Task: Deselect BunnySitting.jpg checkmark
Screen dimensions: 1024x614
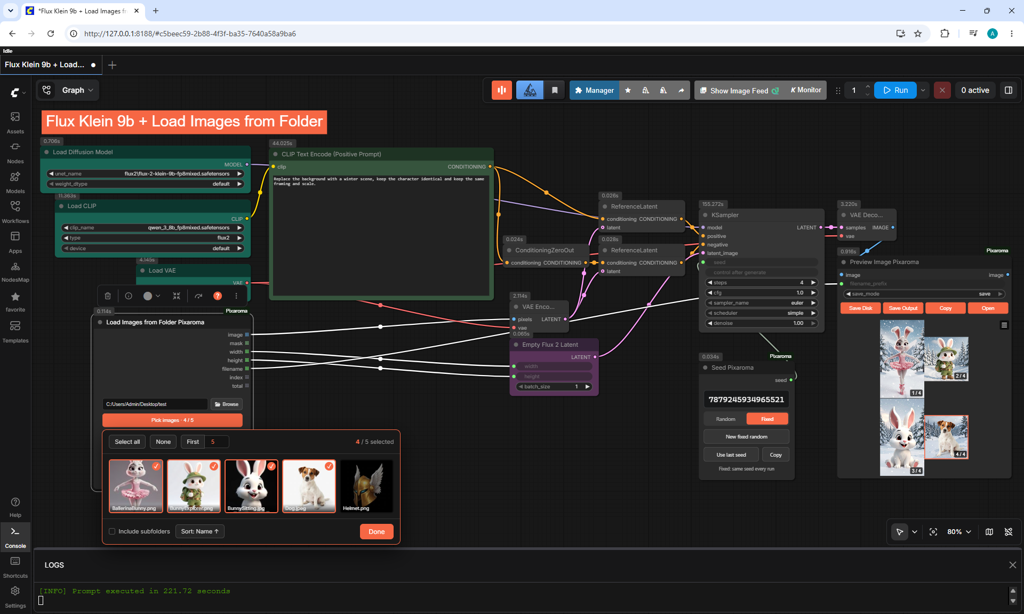Action: click(271, 466)
